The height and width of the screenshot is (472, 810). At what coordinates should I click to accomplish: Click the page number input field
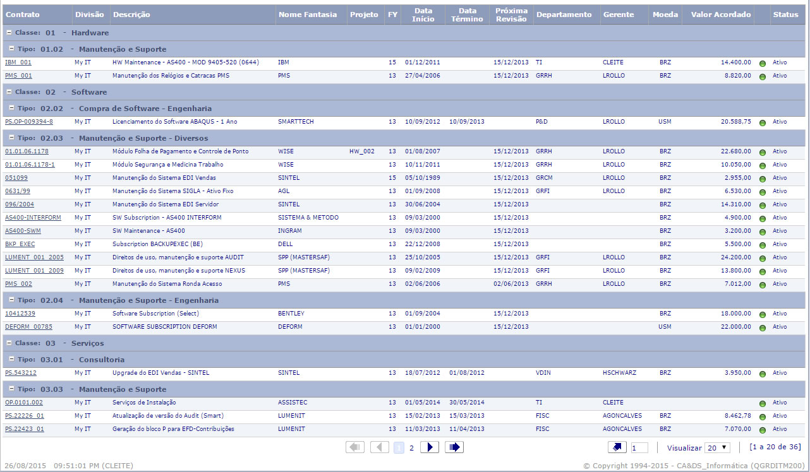[x=639, y=447]
